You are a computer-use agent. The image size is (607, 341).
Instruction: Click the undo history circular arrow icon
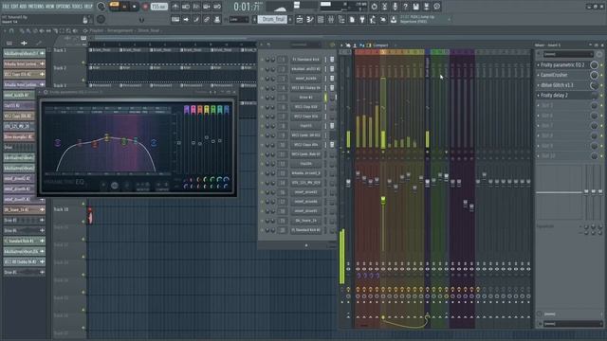(x=374, y=7)
